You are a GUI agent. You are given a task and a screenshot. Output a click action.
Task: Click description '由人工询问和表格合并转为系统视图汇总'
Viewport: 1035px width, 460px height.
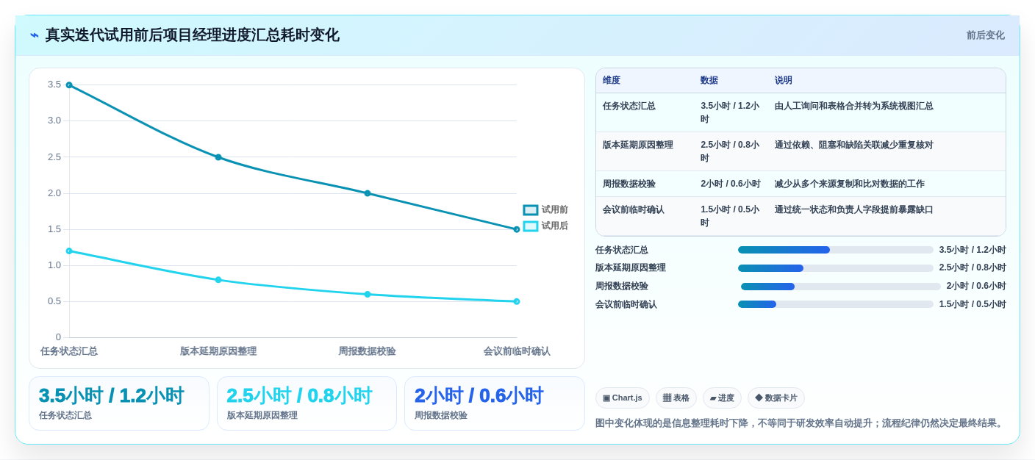[x=854, y=106]
